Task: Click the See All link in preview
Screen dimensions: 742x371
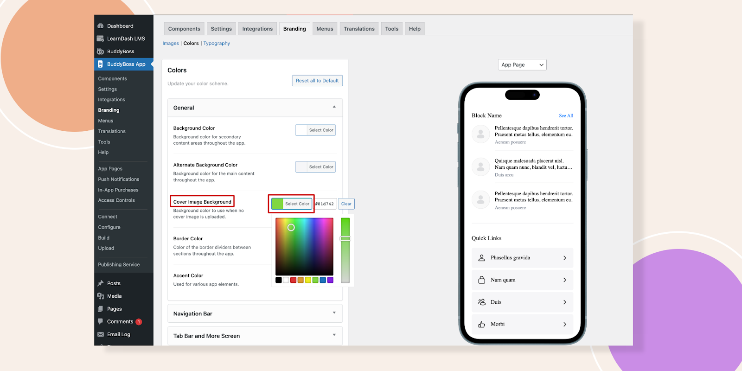Action: pyautogui.click(x=566, y=116)
